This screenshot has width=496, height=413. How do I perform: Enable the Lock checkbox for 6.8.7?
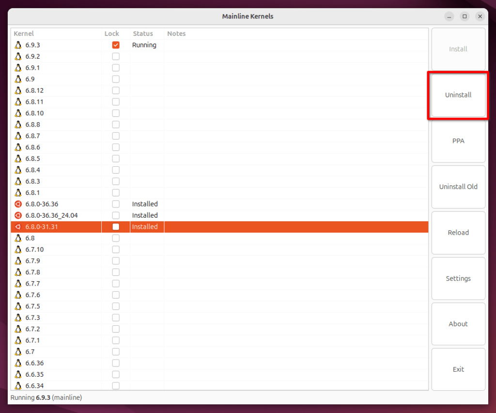[116, 136]
